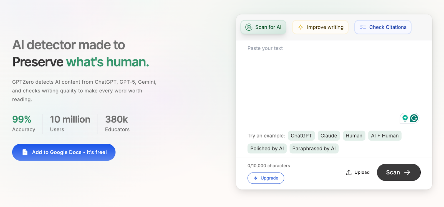Open the Improve writing tab

coord(320,27)
